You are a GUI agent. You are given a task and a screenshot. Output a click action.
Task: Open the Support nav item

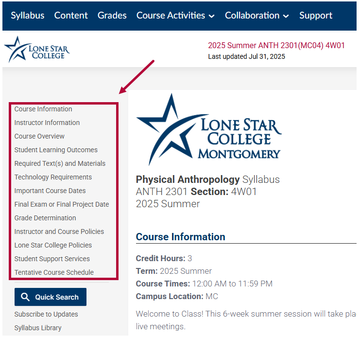316,16
